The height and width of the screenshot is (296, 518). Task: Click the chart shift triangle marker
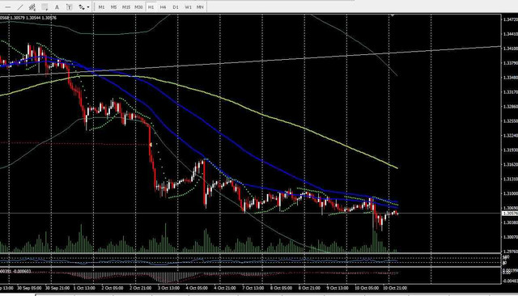[392, 15]
